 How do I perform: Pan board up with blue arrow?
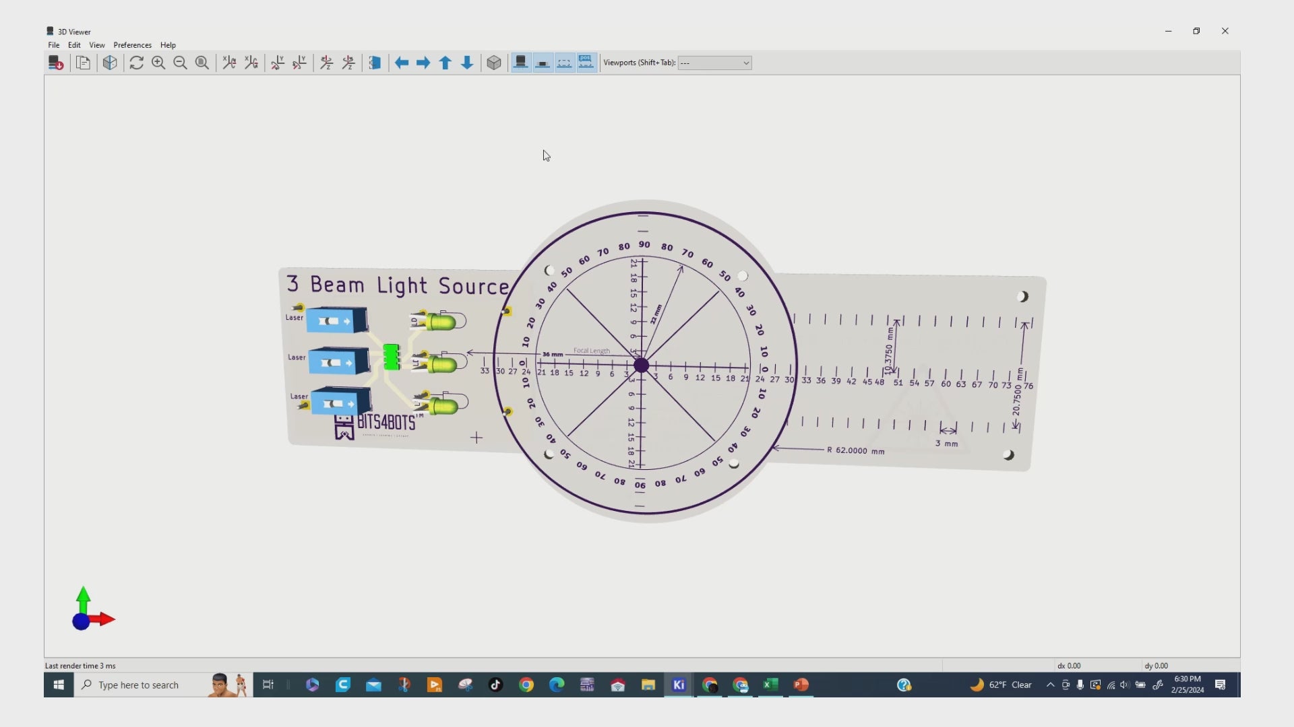click(x=445, y=63)
